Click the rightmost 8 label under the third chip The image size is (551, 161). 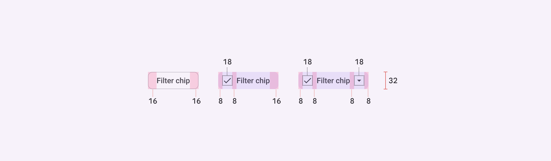pyautogui.click(x=369, y=101)
